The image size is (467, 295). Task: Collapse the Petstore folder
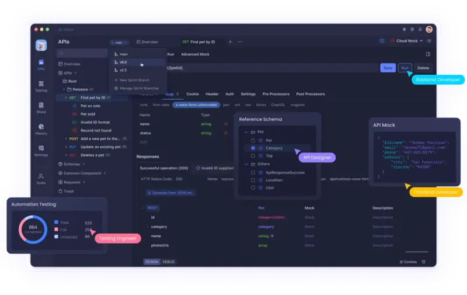[x=64, y=89]
